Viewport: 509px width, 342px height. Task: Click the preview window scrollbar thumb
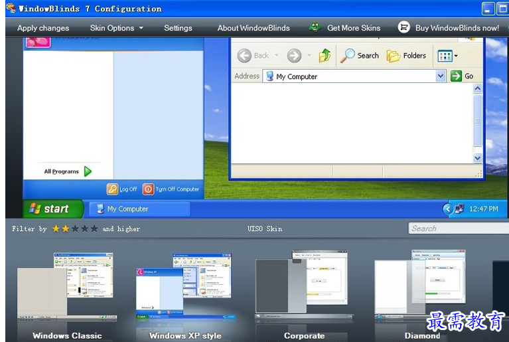pyautogui.click(x=478, y=120)
